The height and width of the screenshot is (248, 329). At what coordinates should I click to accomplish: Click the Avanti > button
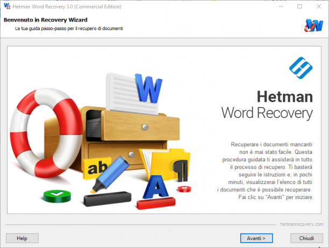tap(256, 238)
